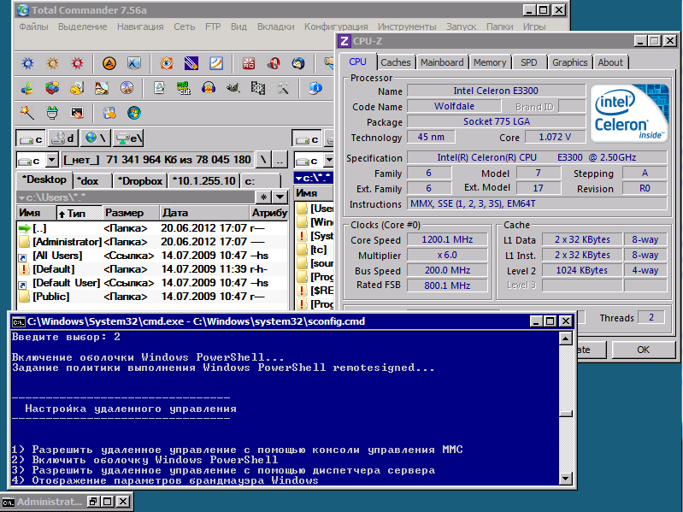Click Core Speed value 1200.1 MHz

coord(447,239)
